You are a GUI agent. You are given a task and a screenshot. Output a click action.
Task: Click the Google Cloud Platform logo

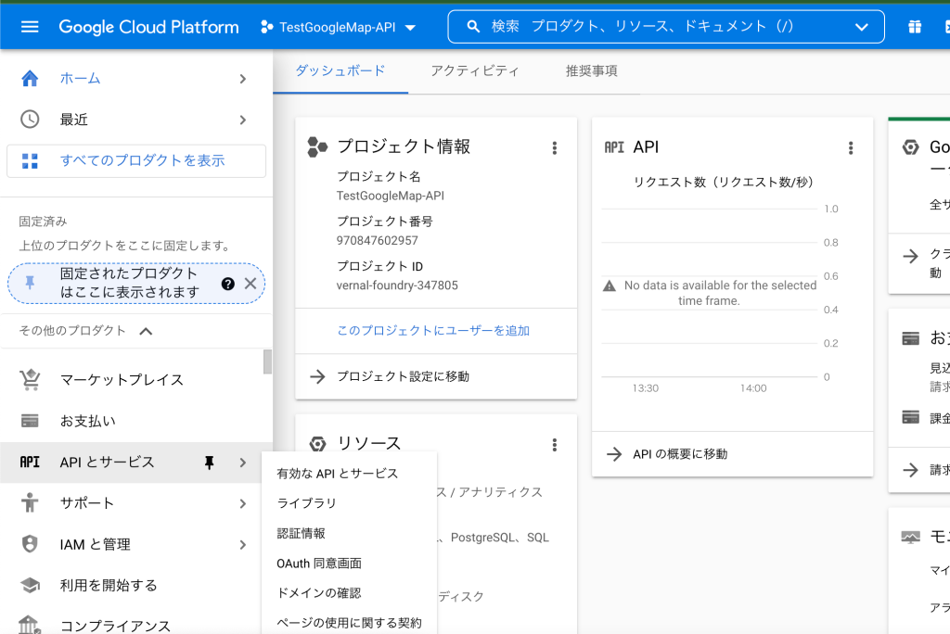click(x=148, y=27)
